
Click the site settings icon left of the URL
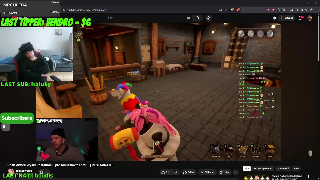(64, 10)
